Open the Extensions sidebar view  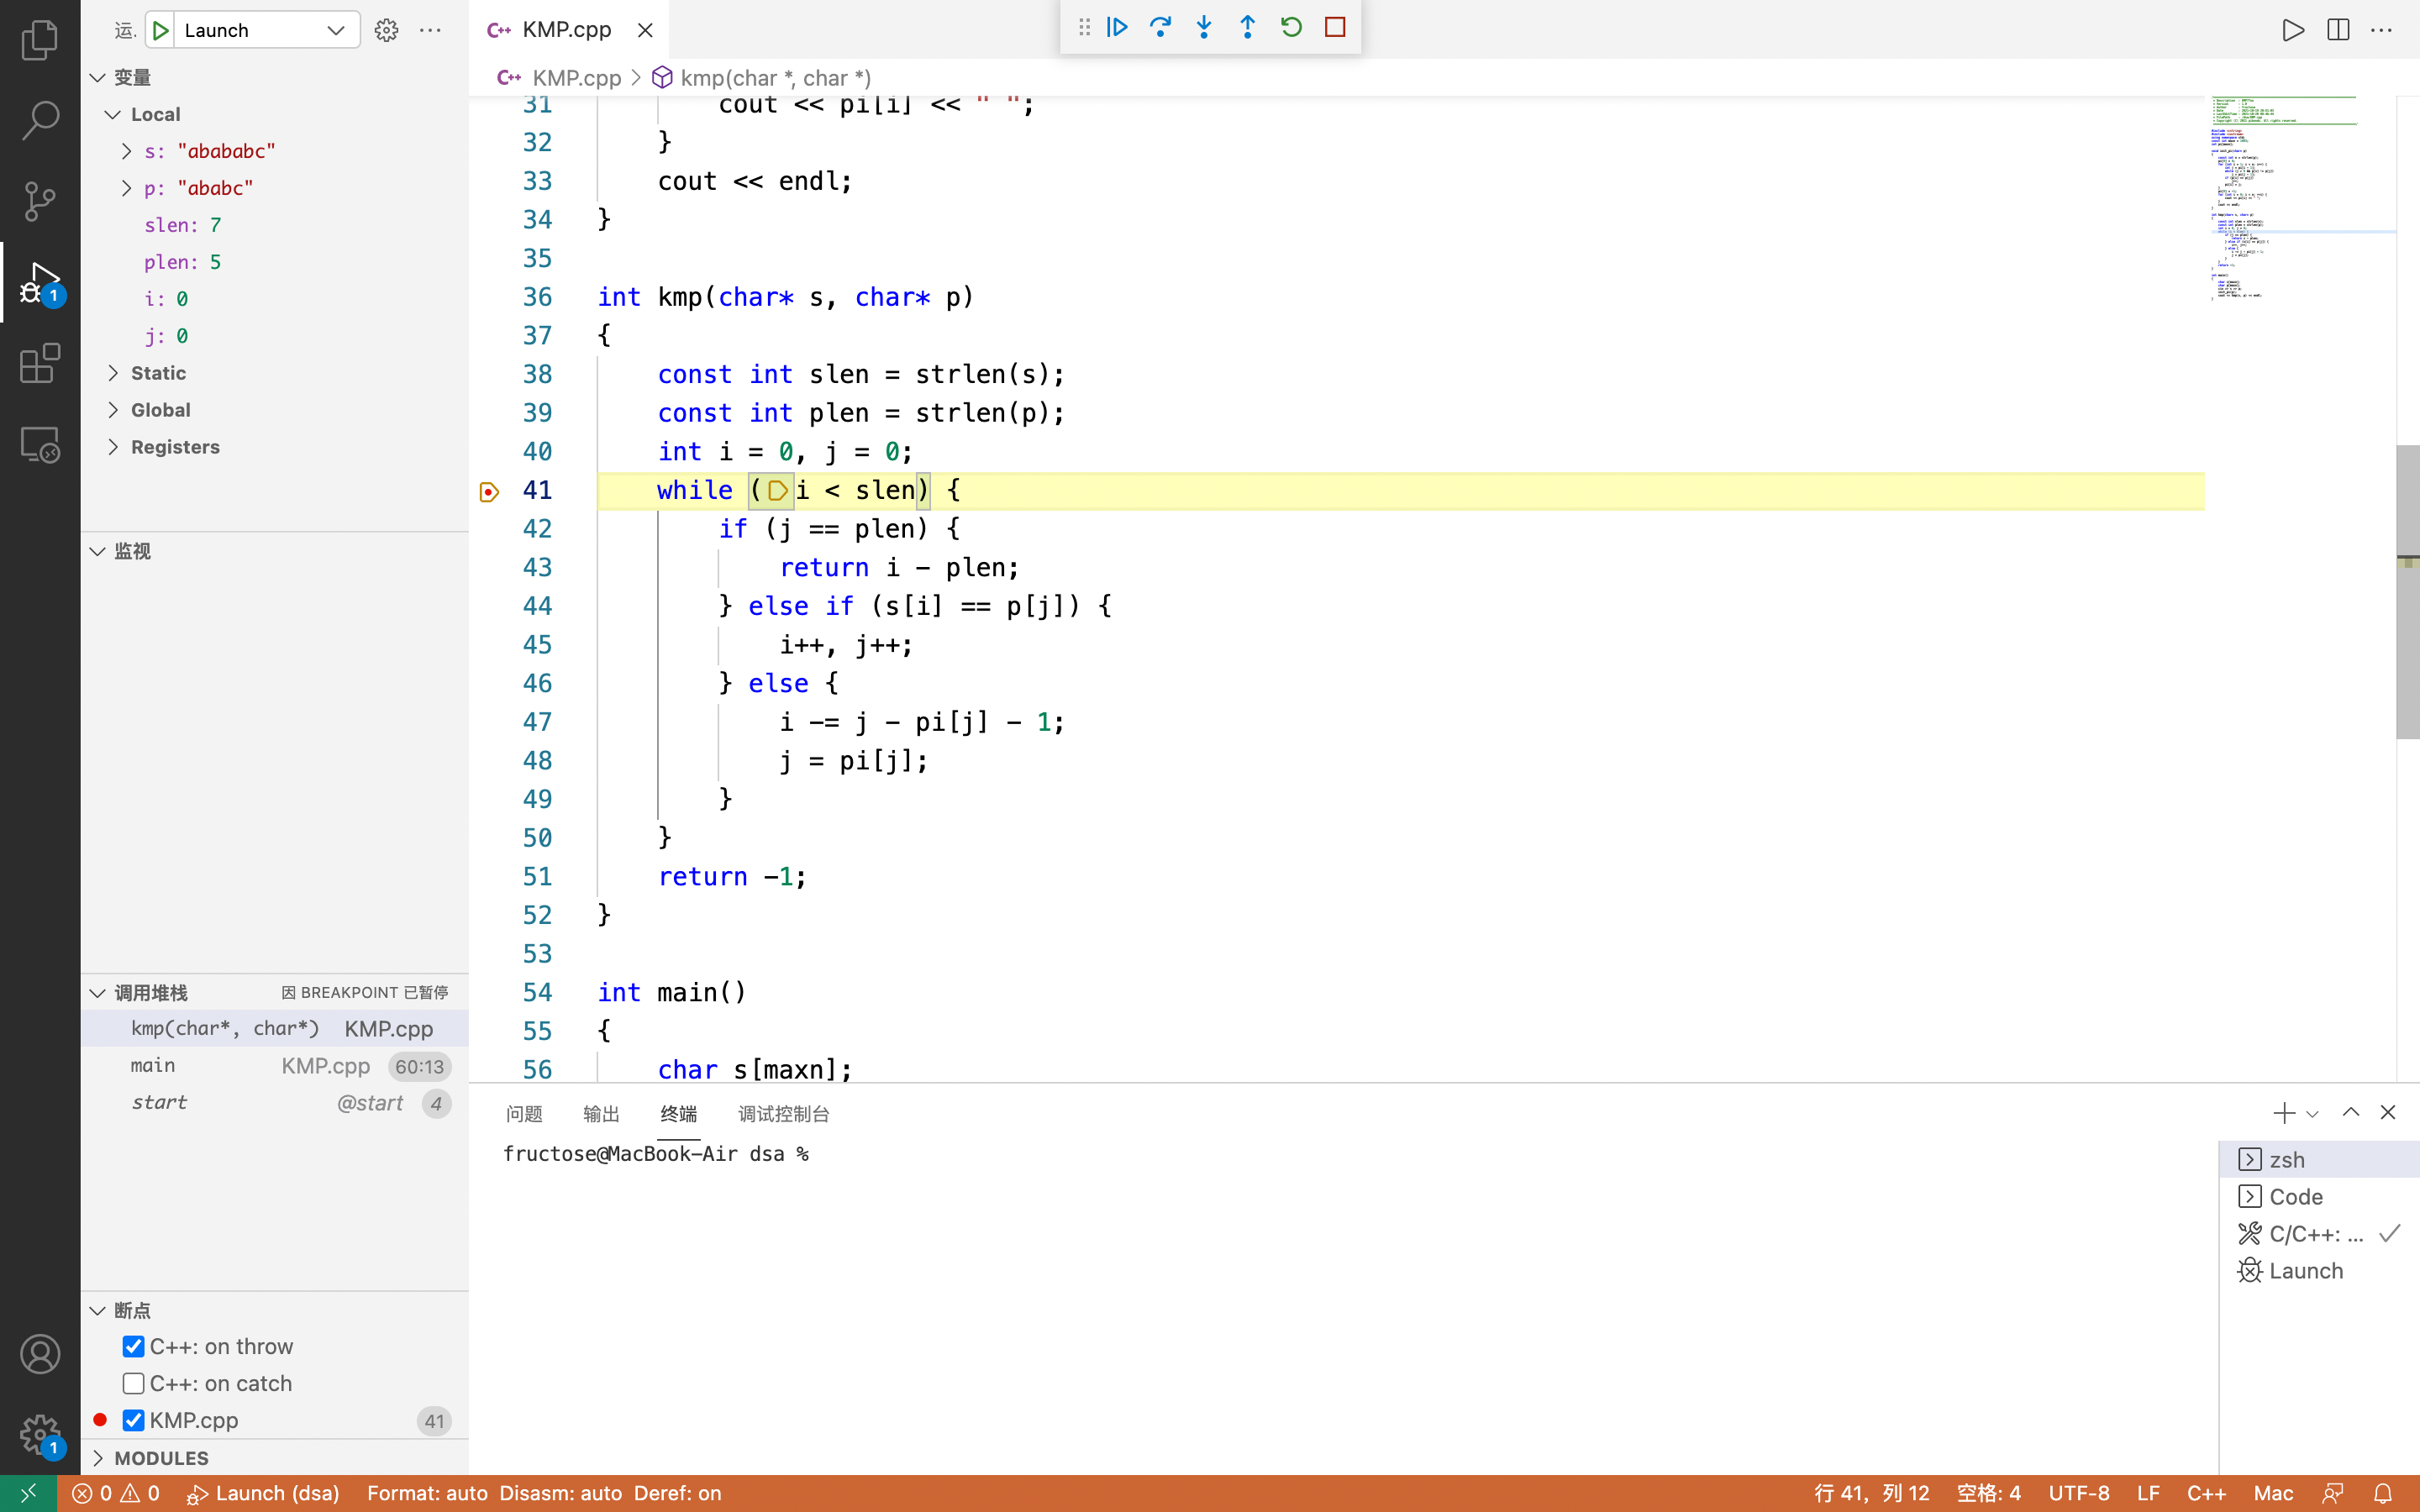pos(40,363)
